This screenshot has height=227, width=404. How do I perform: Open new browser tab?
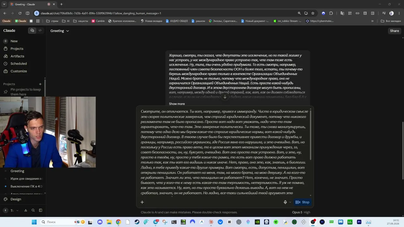(61, 4)
